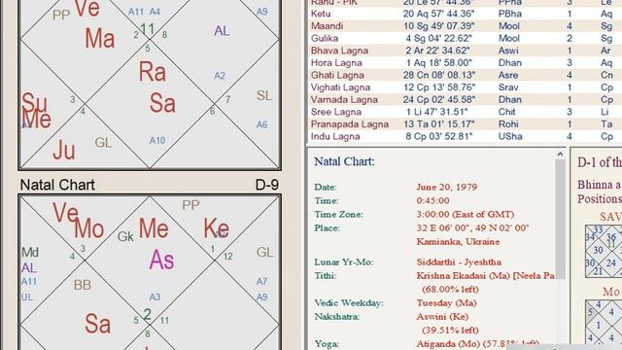
Task: Click A7 arudha label in D-9 chart
Action: pos(261,281)
